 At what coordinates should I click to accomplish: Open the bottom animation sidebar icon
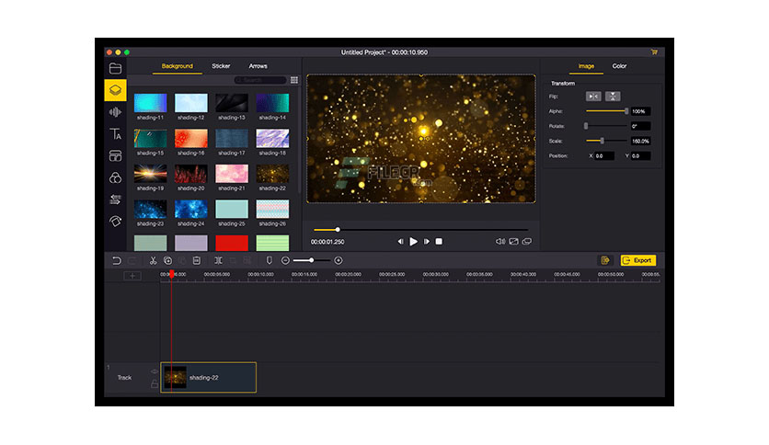[x=115, y=221]
